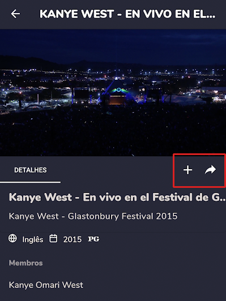226x301 pixels.
Task: Open member Kanye Omari West
Action: 46,285
